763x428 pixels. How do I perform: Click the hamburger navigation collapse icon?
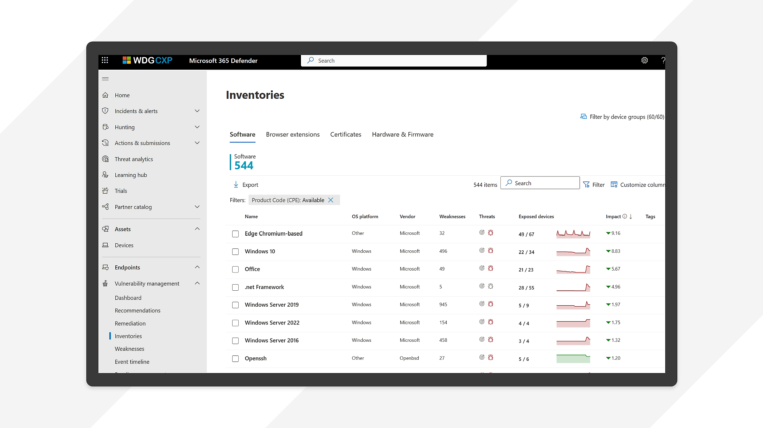tap(105, 79)
